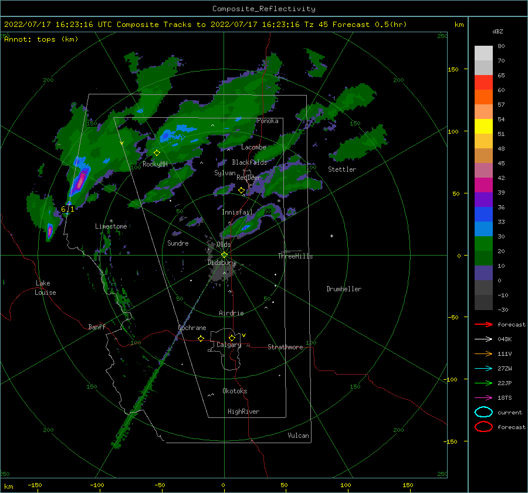Click the Okotoks town label
The width and height of the screenshot is (528, 493).
coord(235,391)
